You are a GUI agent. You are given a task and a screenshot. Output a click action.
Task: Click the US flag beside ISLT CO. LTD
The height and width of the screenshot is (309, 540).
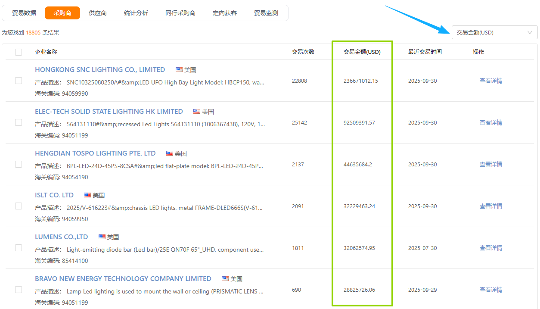tap(87, 195)
